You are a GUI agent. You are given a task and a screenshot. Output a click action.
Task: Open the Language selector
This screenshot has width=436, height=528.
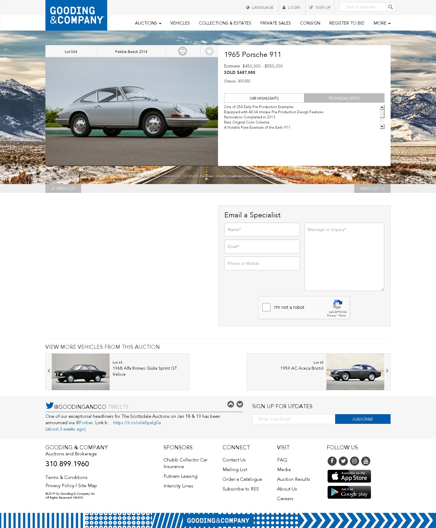pyautogui.click(x=260, y=7)
